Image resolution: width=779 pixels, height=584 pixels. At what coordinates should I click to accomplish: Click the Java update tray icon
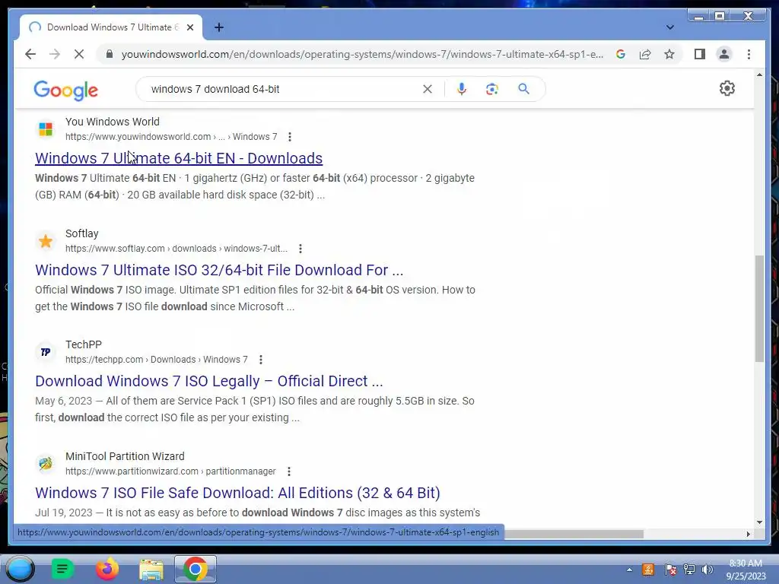coord(648,570)
